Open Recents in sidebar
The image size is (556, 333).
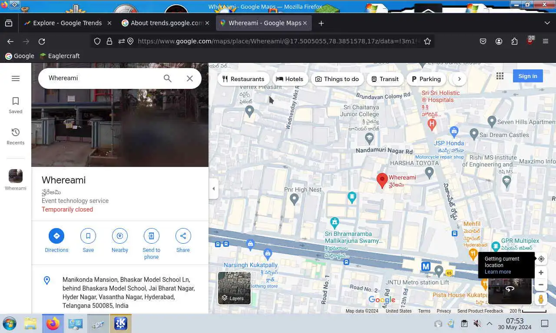tap(16, 137)
